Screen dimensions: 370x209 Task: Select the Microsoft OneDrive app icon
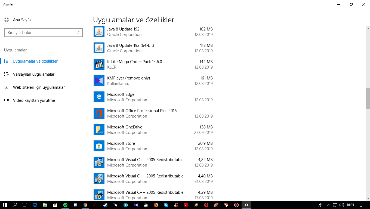pos(99,130)
